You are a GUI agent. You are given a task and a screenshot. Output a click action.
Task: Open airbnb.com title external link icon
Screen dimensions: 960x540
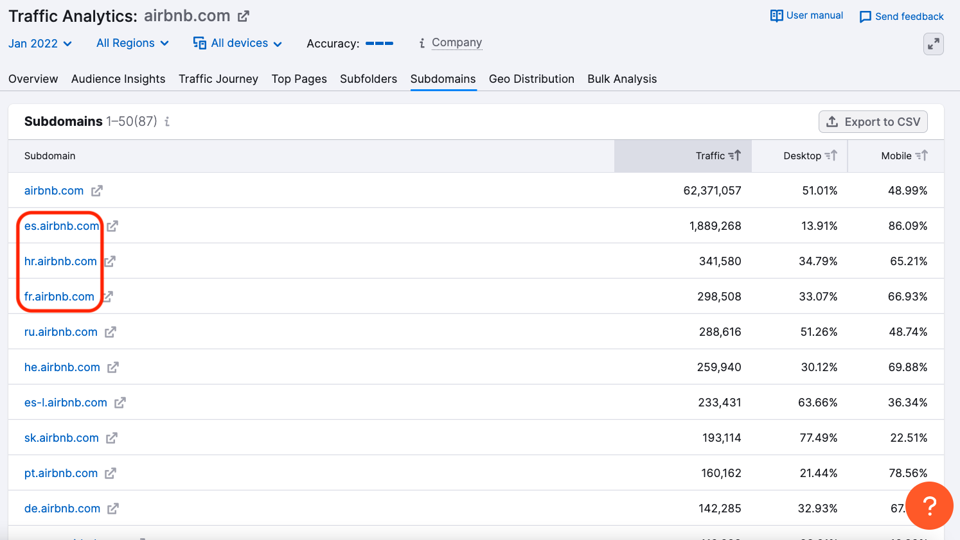coord(244,16)
